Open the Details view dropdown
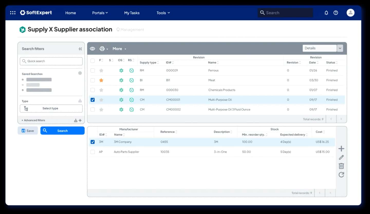The height and width of the screenshot is (214, 370). click(x=323, y=48)
